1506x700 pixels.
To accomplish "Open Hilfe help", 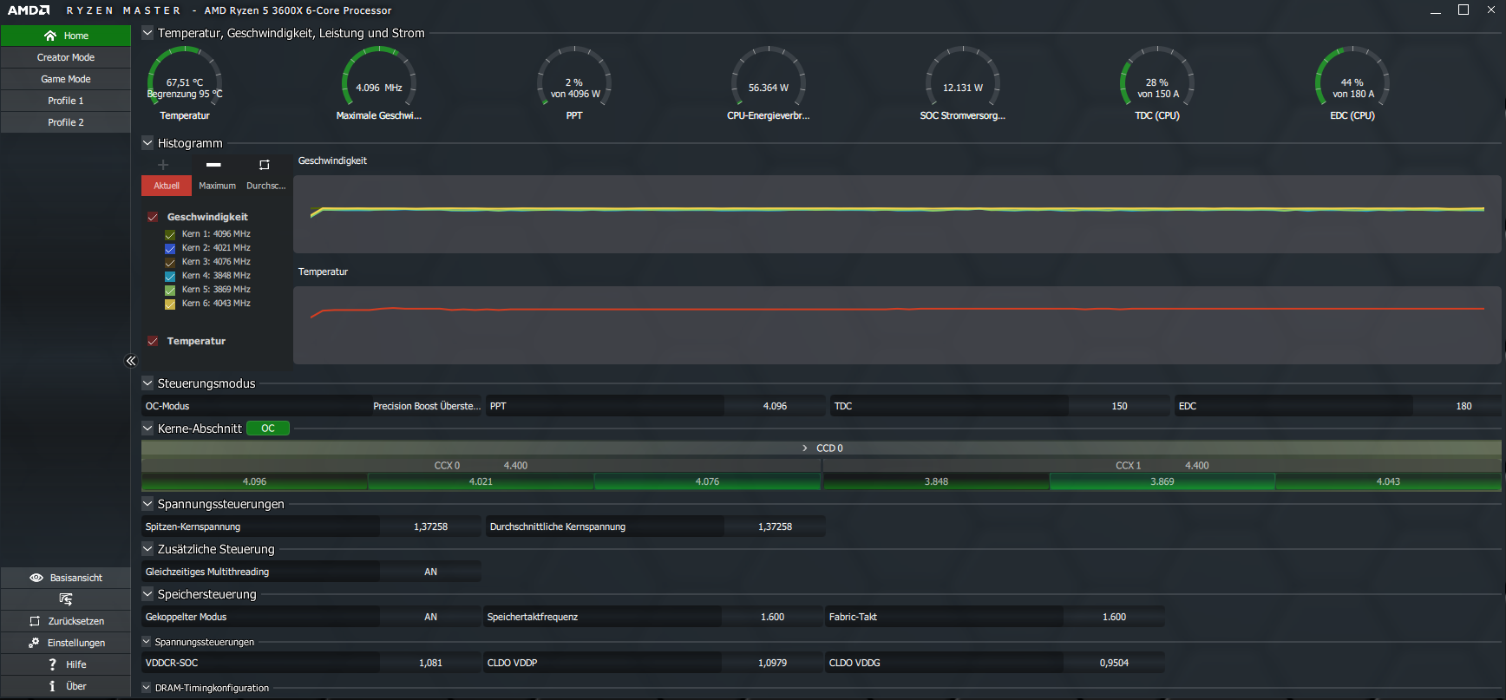I will 66,664.
